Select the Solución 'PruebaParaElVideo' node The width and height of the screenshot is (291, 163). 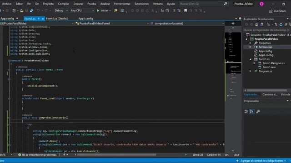pos(268,35)
